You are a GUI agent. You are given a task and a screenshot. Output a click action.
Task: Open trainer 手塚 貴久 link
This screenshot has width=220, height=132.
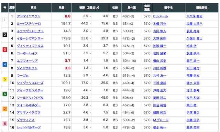(x=193, y=112)
